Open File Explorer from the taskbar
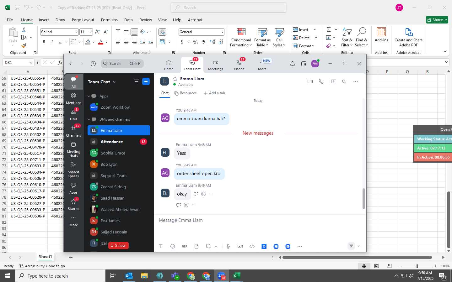The image size is (452, 282). 144,276
